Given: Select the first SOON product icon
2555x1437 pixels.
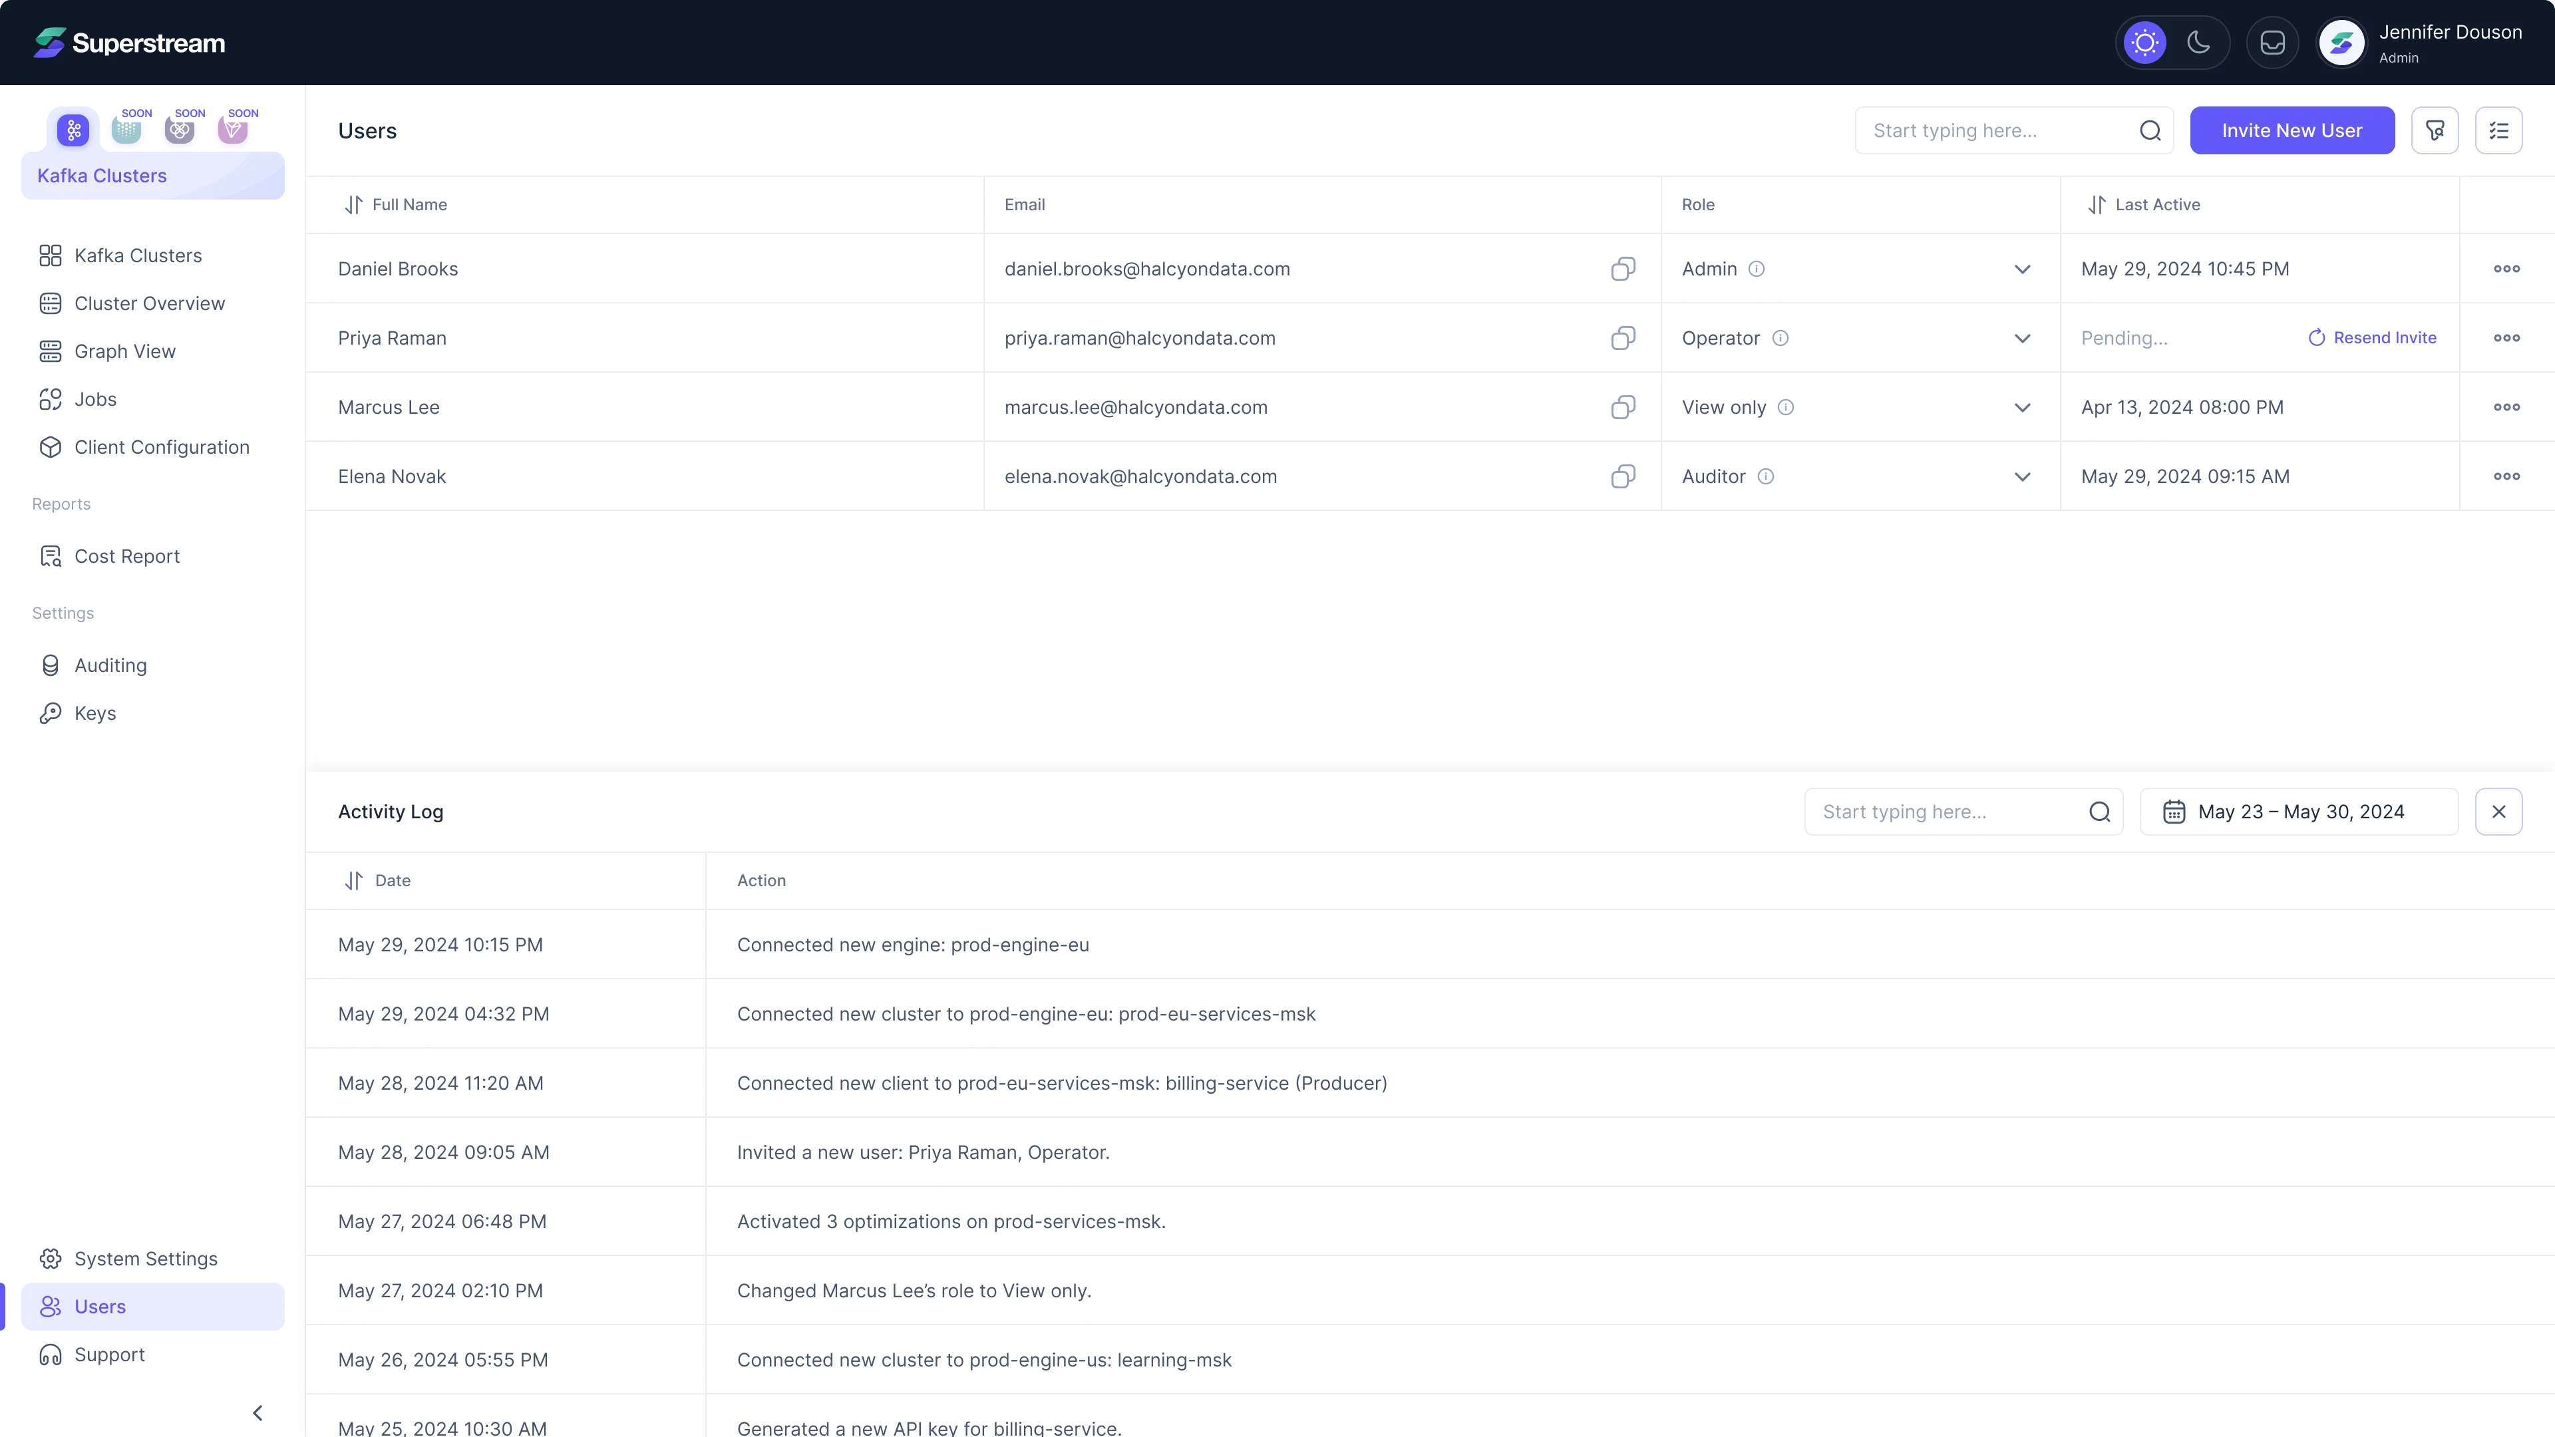Looking at the screenshot, I should click(126, 129).
